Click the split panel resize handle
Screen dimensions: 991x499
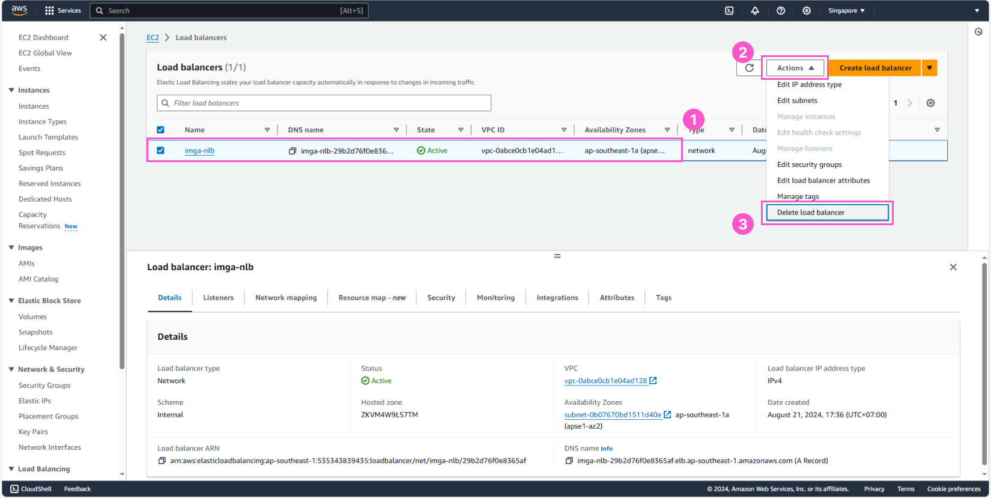pyautogui.click(x=557, y=256)
